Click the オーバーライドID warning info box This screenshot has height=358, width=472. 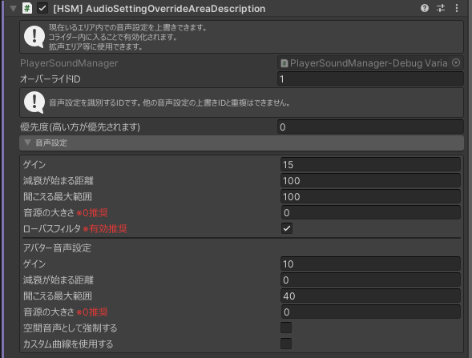click(x=241, y=103)
